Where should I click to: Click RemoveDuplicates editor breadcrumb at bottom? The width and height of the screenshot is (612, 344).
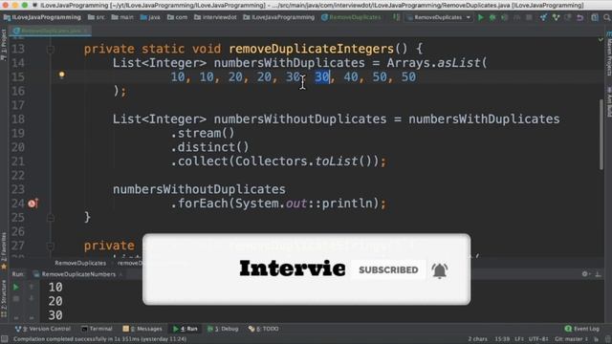click(x=80, y=264)
